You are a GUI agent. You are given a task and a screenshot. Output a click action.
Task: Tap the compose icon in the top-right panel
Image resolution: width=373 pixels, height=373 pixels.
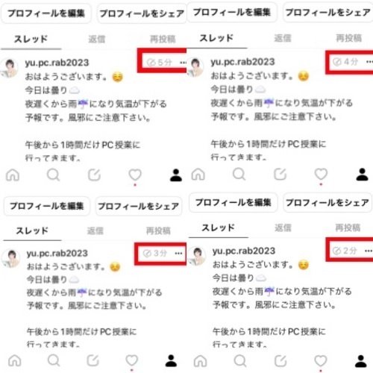(280, 174)
